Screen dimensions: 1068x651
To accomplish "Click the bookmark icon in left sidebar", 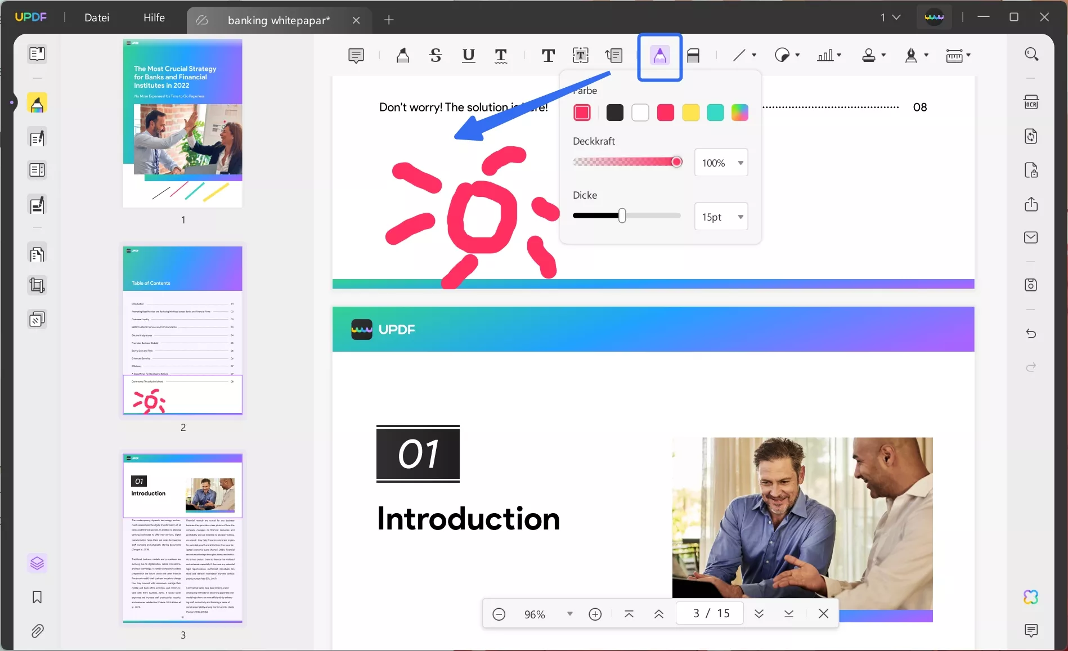I will 37,597.
